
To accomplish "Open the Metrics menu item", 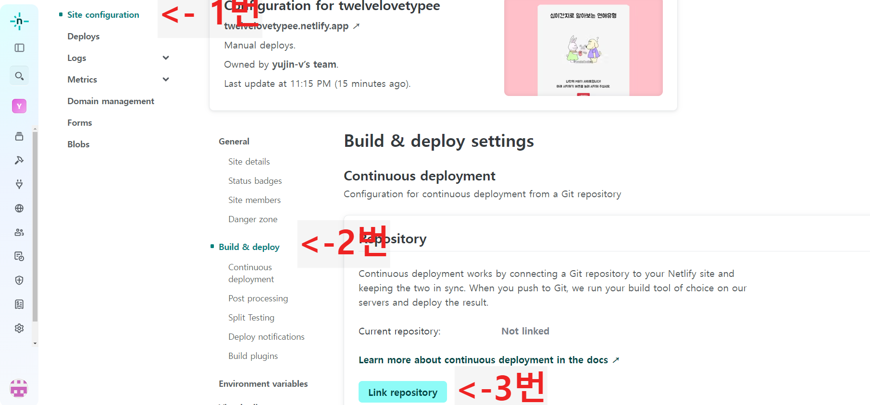I will (82, 80).
